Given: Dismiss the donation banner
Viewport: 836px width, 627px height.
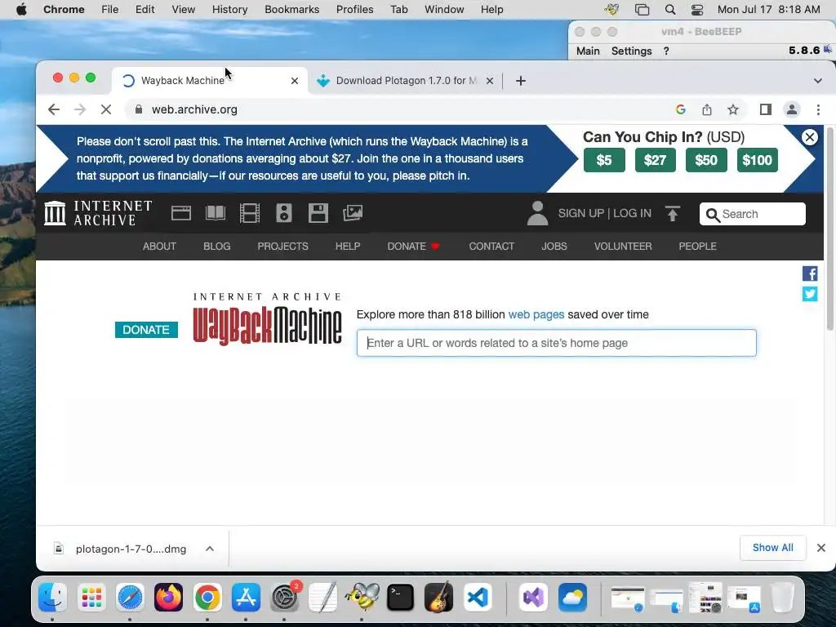Looking at the screenshot, I should click(809, 137).
